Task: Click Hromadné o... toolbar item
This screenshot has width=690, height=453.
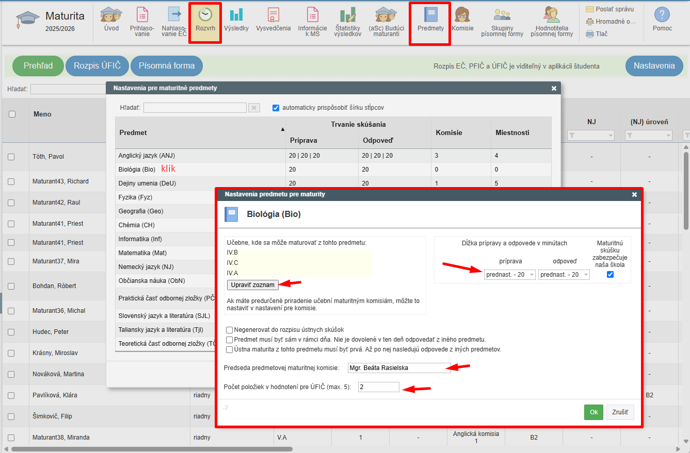Action: click(611, 22)
